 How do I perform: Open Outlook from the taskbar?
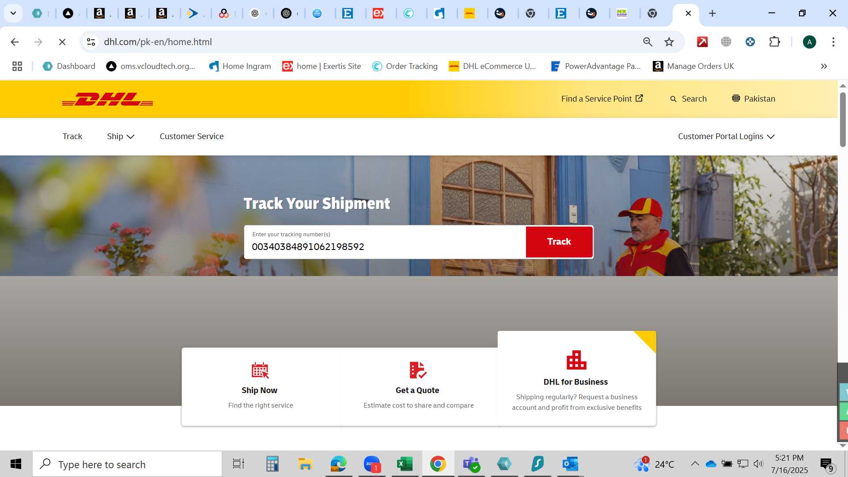570,464
